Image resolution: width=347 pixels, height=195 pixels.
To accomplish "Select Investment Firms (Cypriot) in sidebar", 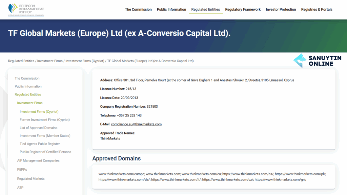I will 39,112.
